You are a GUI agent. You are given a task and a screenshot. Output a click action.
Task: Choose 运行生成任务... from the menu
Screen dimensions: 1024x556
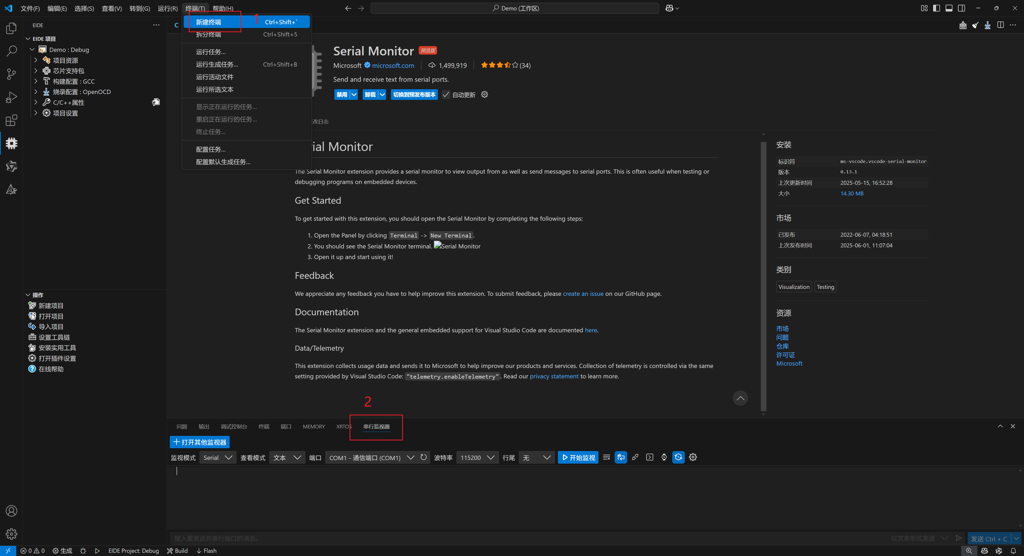coord(246,64)
